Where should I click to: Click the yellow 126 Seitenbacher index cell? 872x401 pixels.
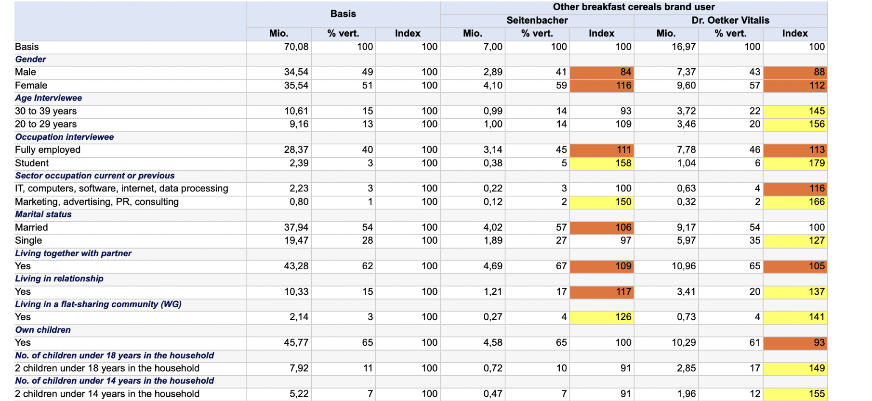point(601,317)
